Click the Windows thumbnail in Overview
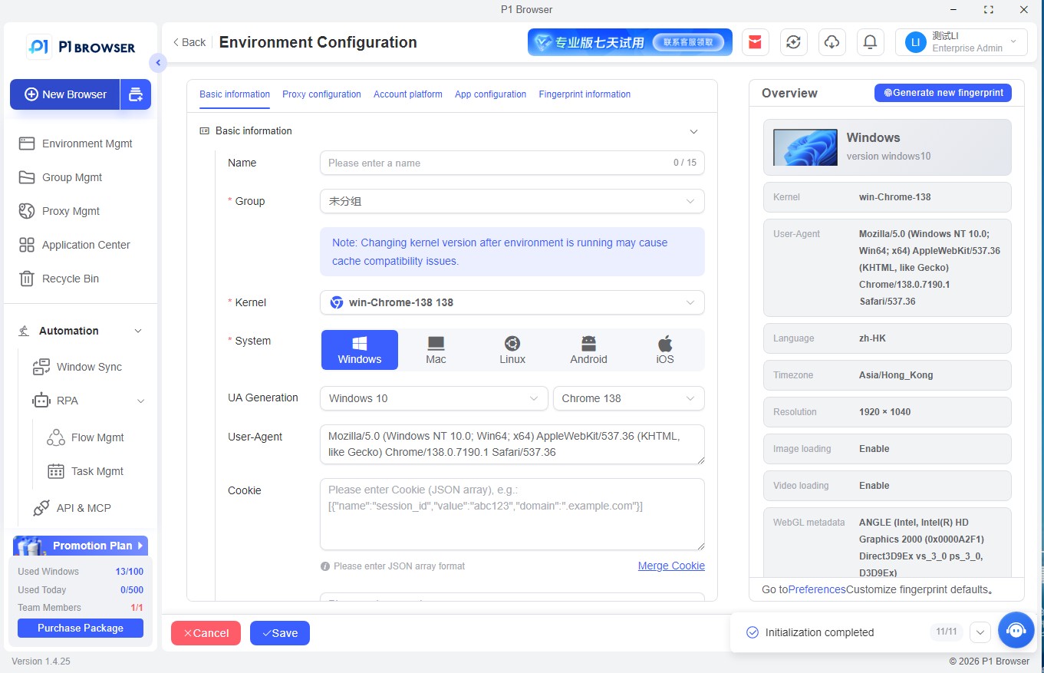 (805, 147)
